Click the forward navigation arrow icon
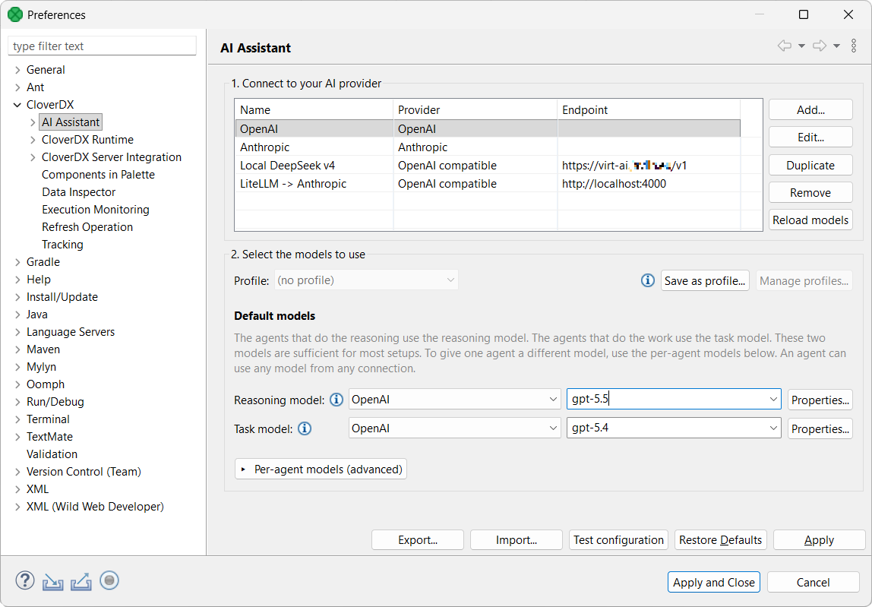The width and height of the screenshot is (872, 607). click(819, 46)
